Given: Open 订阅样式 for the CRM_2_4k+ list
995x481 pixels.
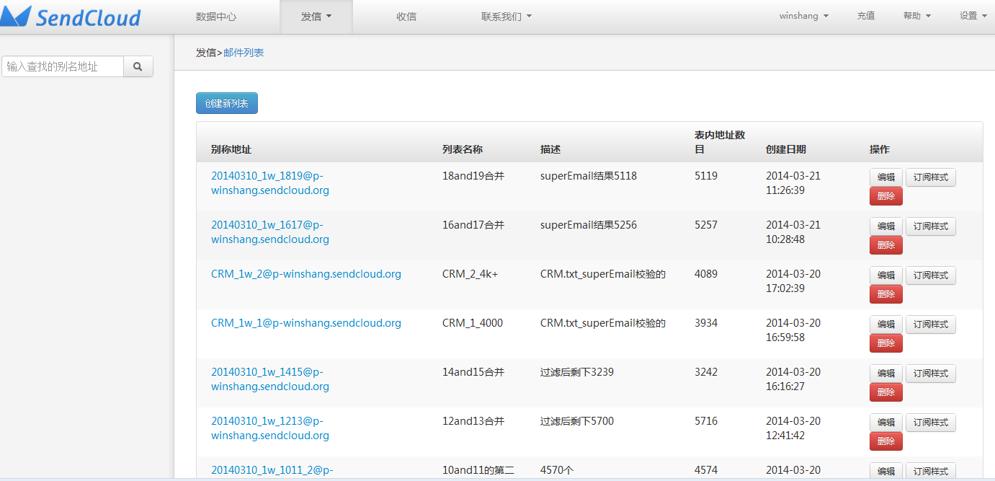Looking at the screenshot, I should tap(931, 275).
